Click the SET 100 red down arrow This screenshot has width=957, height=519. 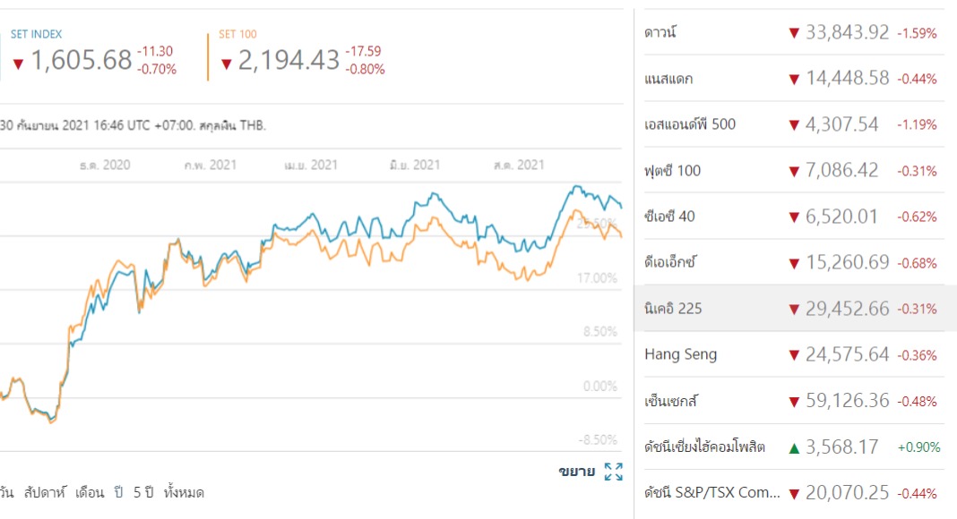pos(227,64)
